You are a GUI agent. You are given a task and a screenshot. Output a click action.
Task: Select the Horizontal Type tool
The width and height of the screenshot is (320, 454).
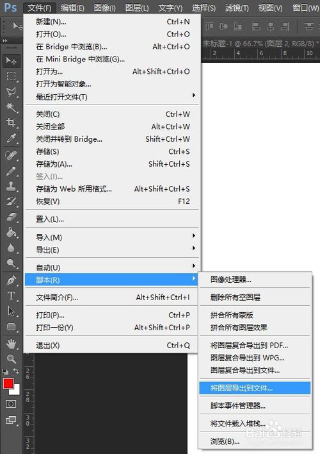[x=12, y=296]
